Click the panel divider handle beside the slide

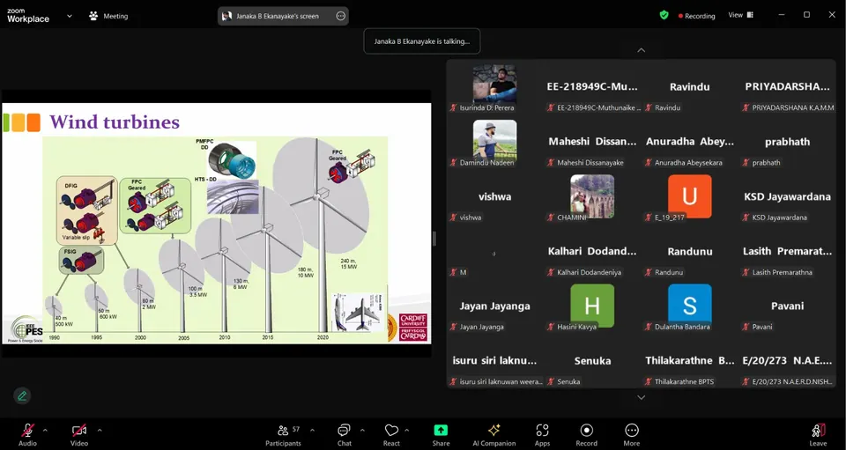tap(434, 238)
